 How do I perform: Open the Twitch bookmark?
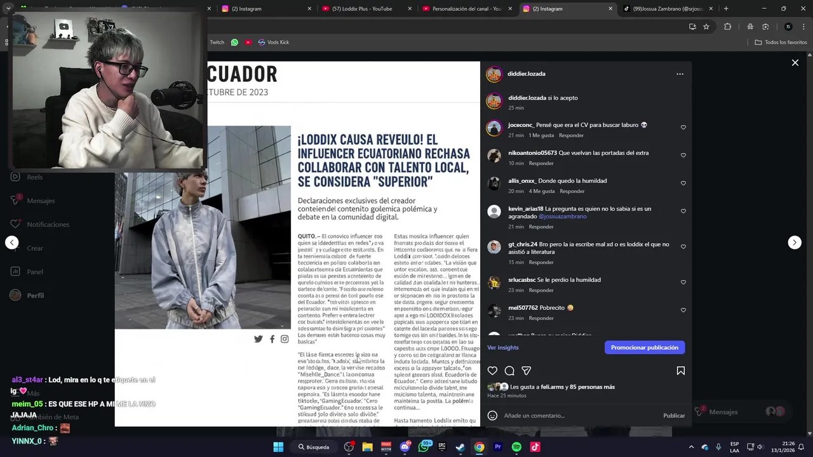pyautogui.click(x=217, y=43)
